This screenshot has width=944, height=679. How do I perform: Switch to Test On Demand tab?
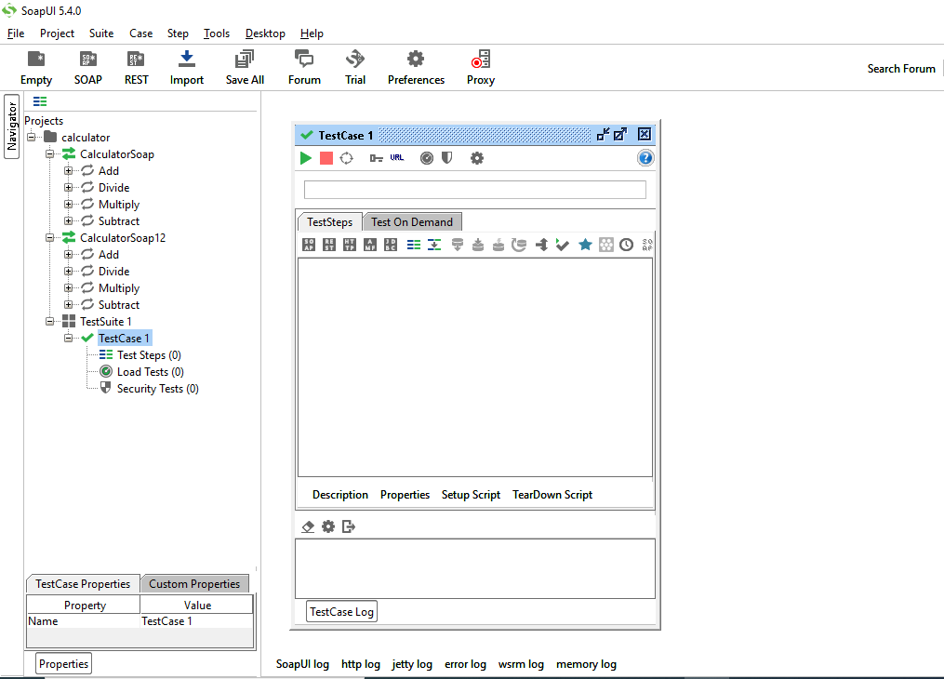pos(412,222)
